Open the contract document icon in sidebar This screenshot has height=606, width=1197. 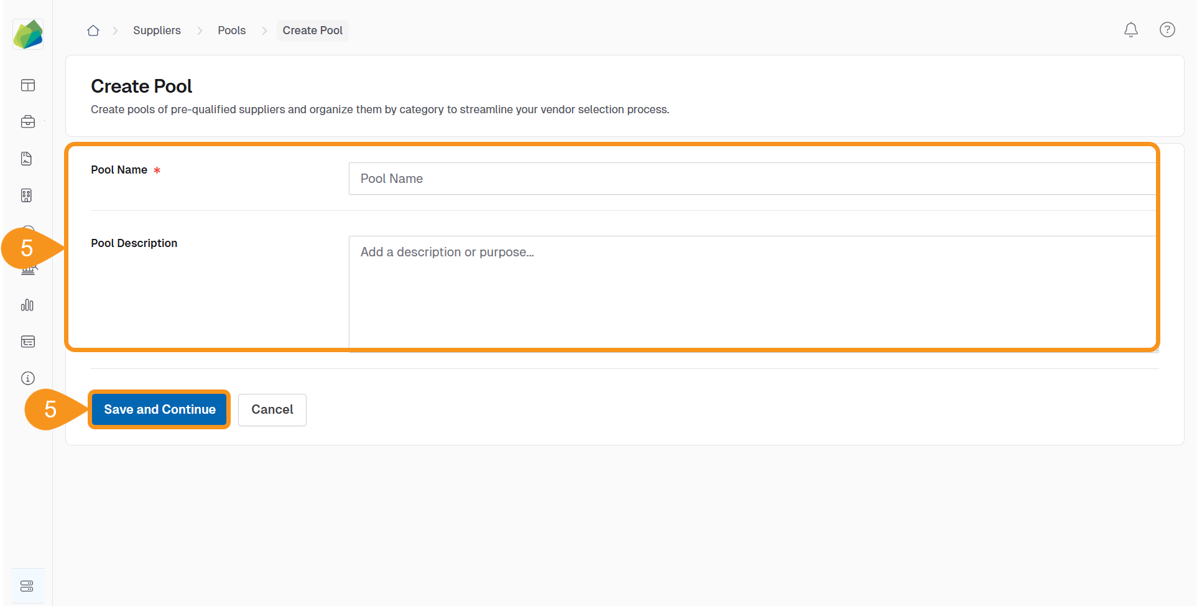[x=27, y=159]
